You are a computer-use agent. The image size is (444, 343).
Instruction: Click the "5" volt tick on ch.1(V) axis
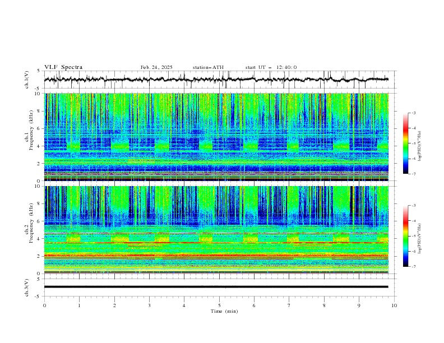[39, 71]
